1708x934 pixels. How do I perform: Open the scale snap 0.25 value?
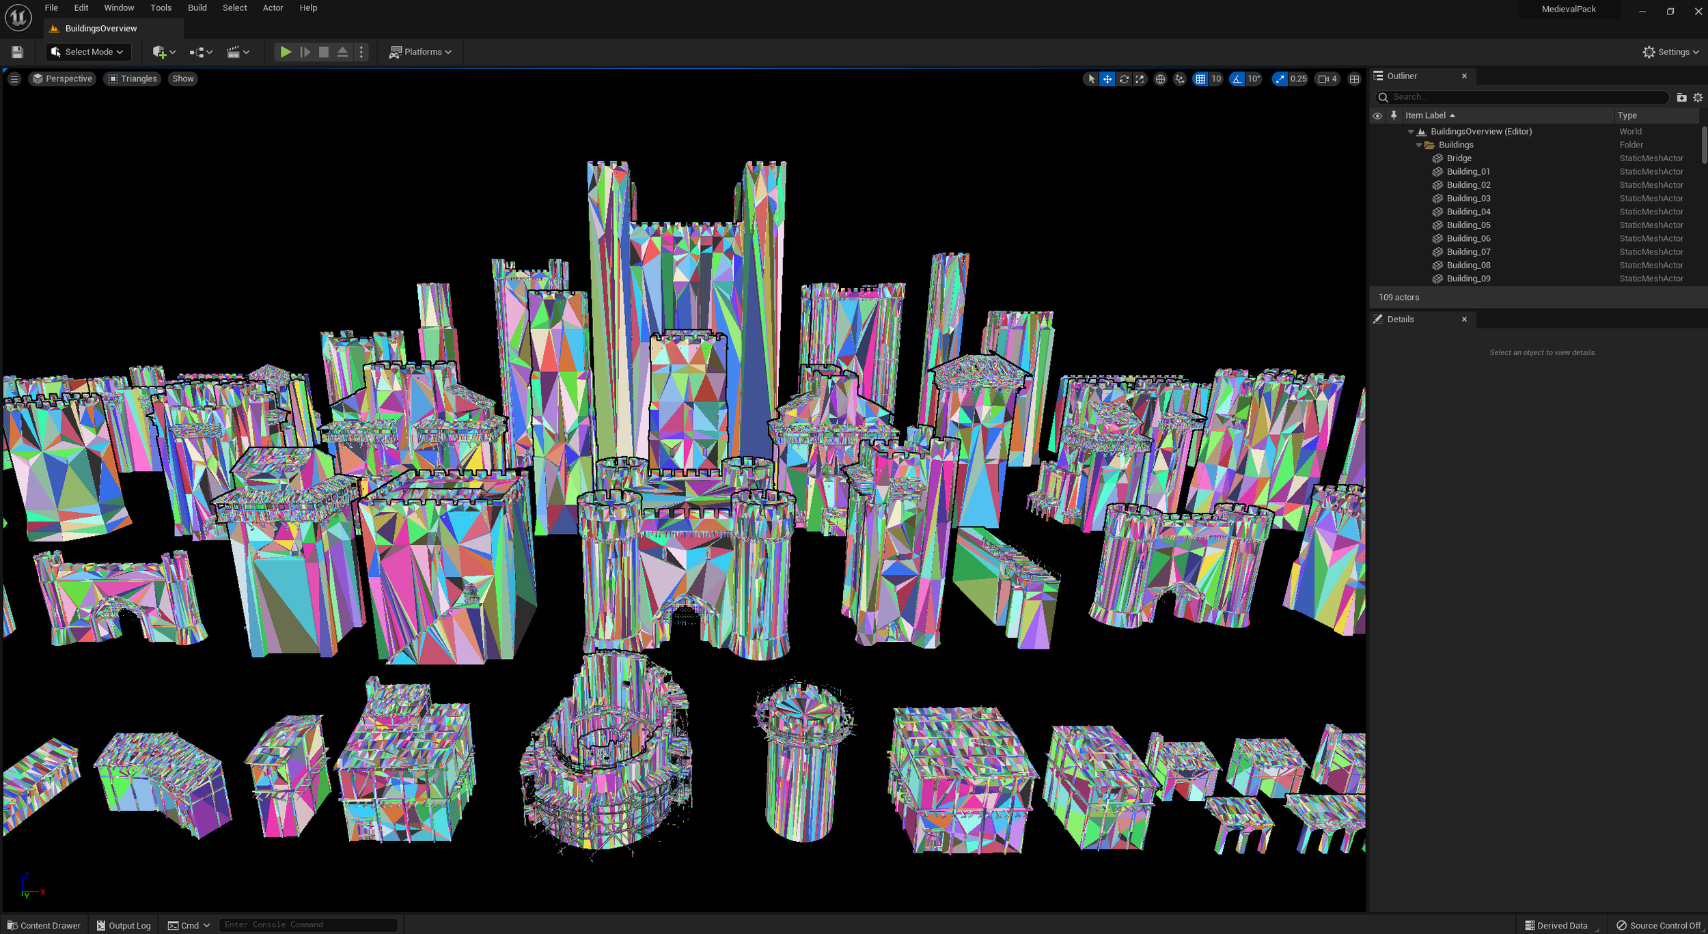point(1298,79)
